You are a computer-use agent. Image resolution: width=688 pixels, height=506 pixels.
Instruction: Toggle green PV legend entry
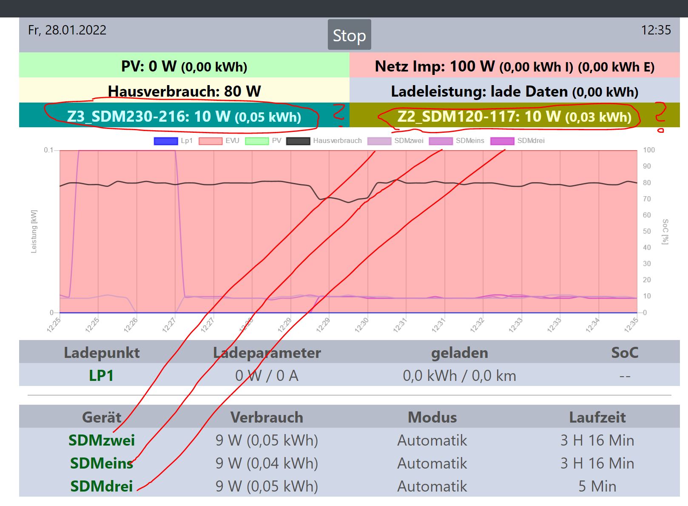coord(263,141)
